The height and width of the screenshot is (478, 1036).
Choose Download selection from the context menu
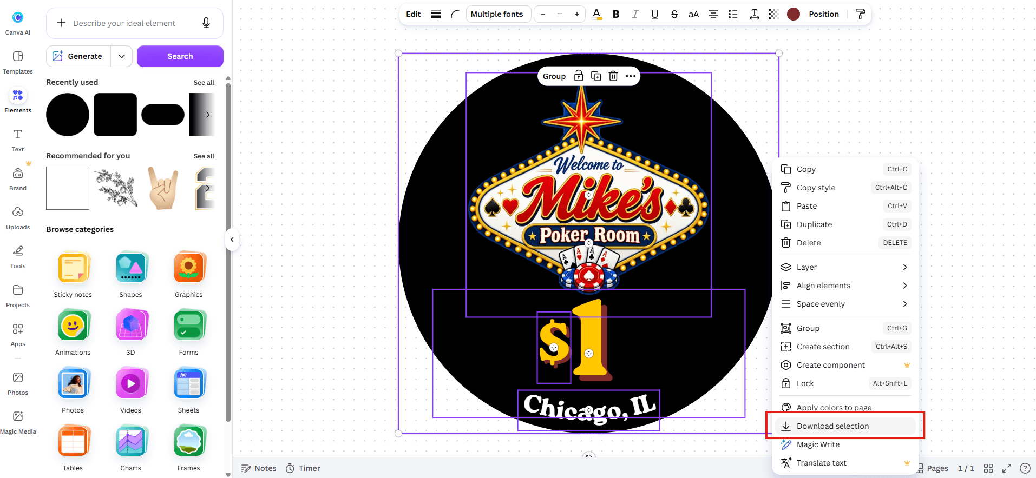[x=845, y=426]
